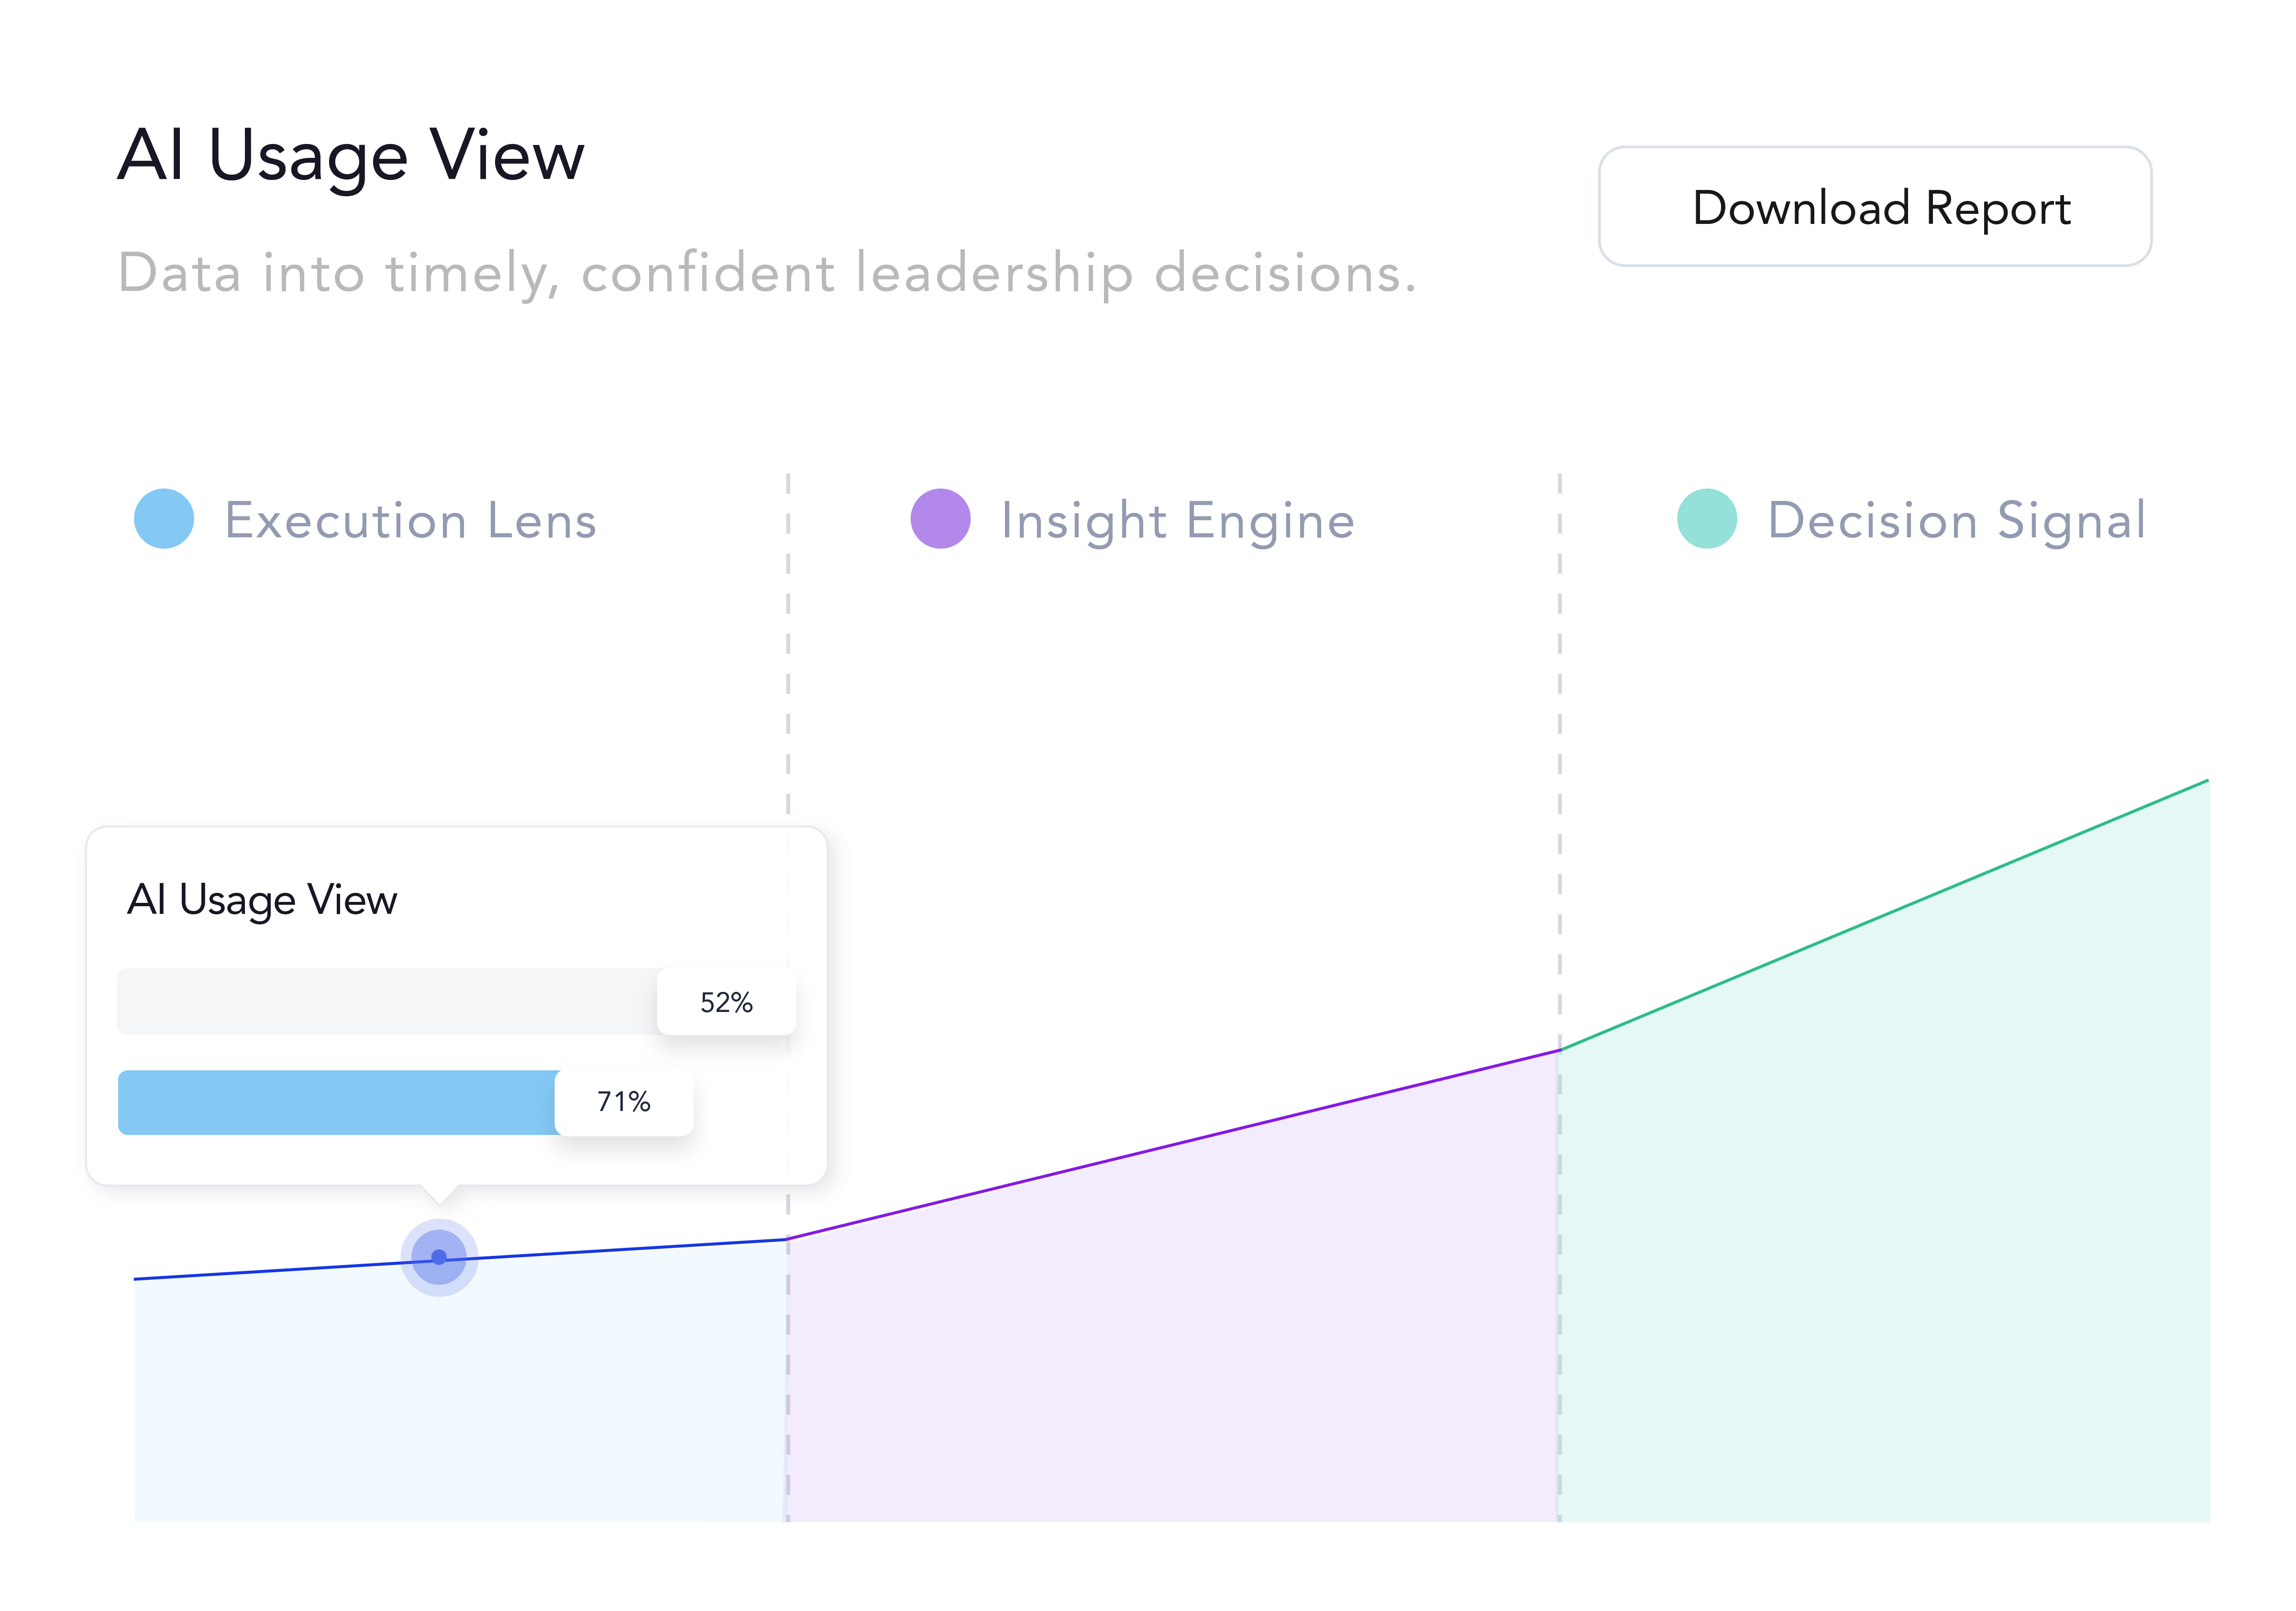The image size is (2296, 1611).
Task: Select the Execution Lens legend label
Action: tap(410, 521)
